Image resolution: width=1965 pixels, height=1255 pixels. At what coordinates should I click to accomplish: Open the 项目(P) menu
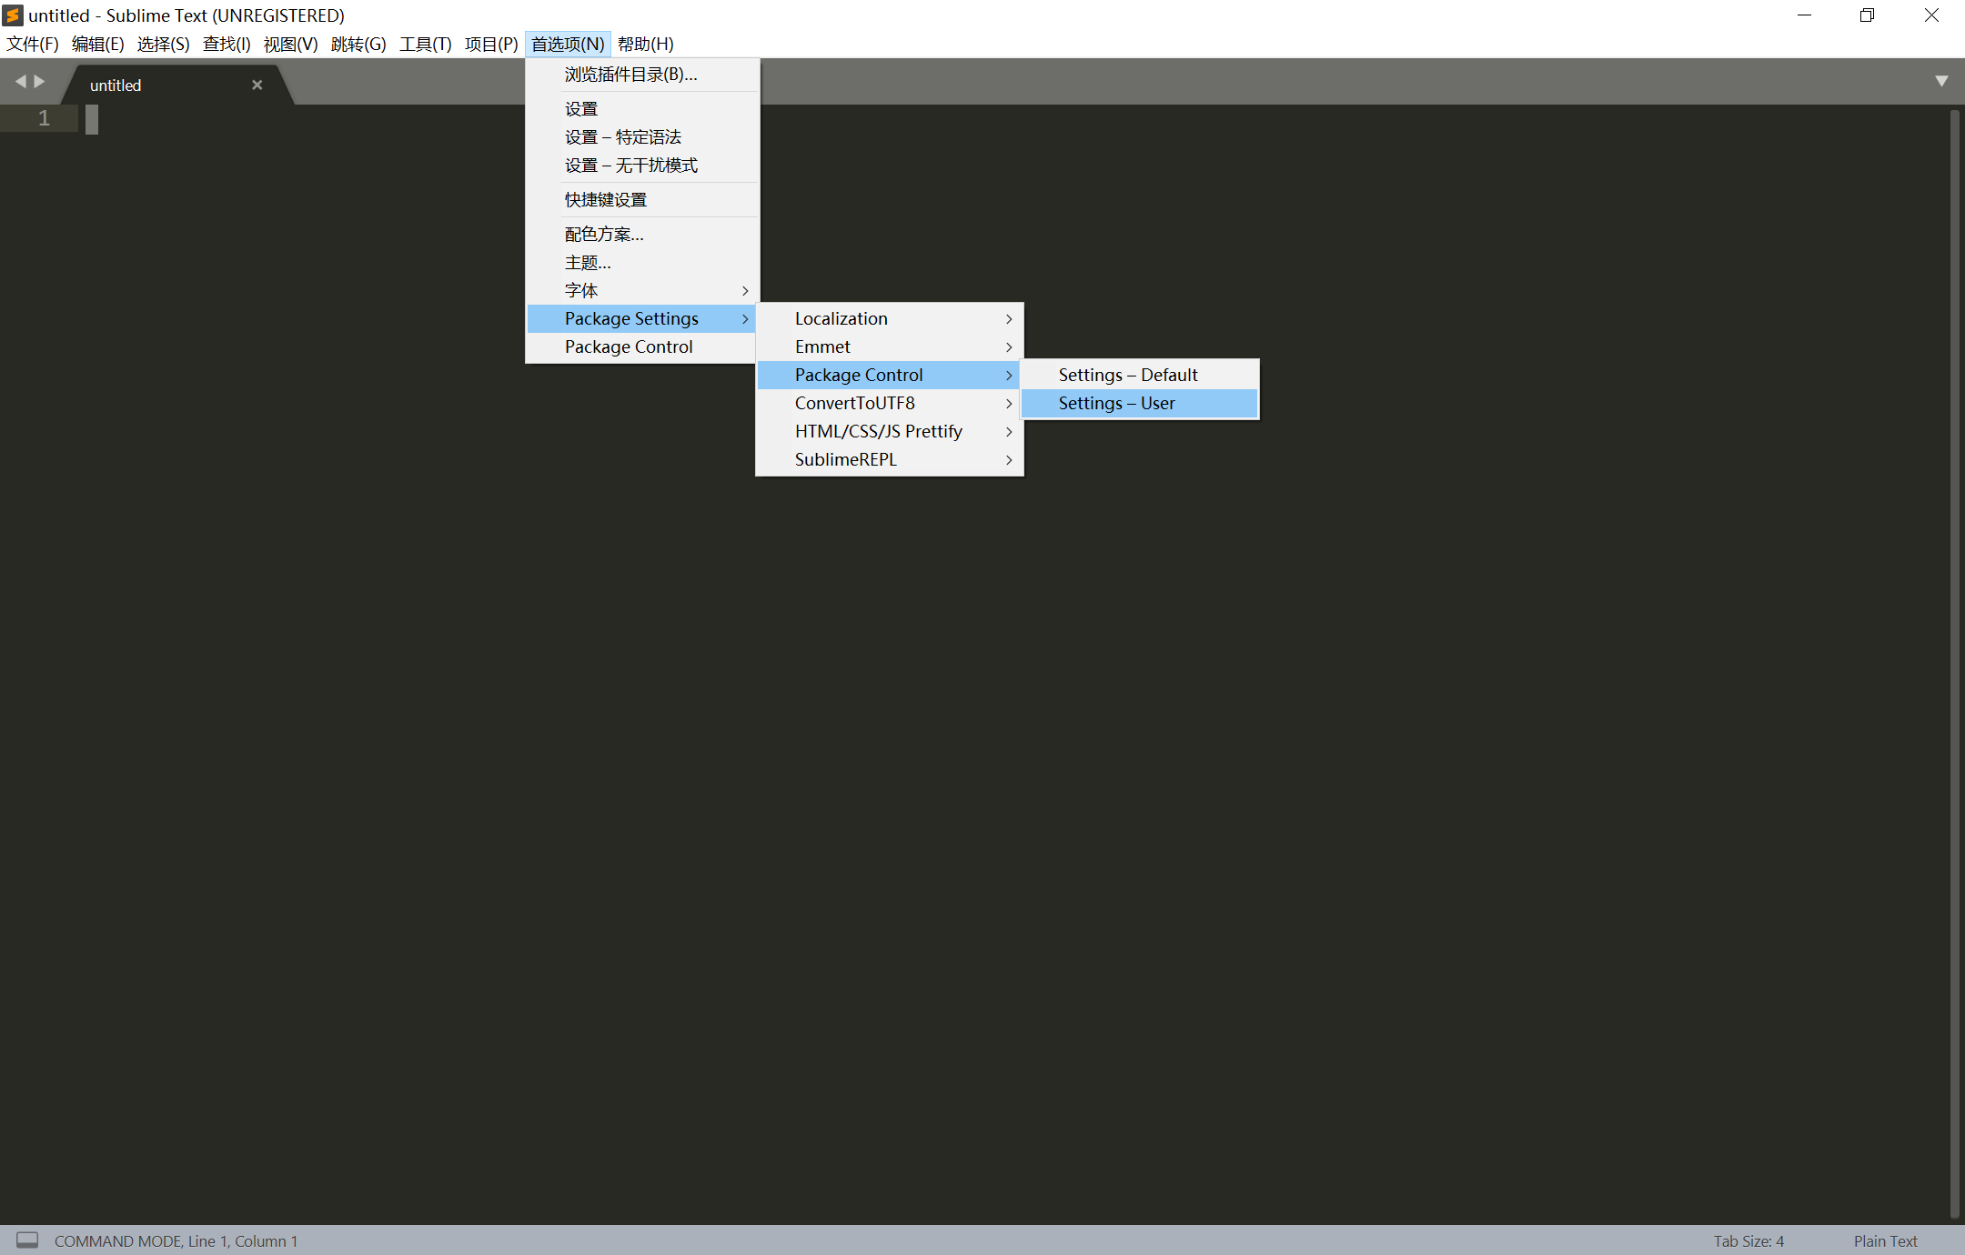491,44
